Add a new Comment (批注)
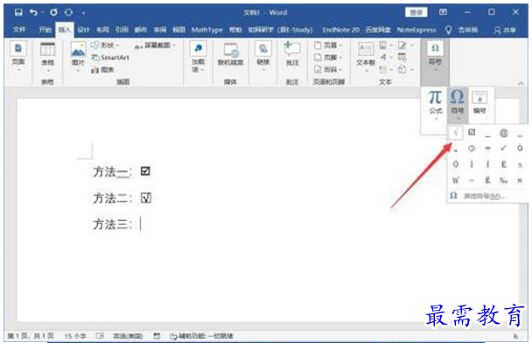The image size is (532, 343). [292, 54]
